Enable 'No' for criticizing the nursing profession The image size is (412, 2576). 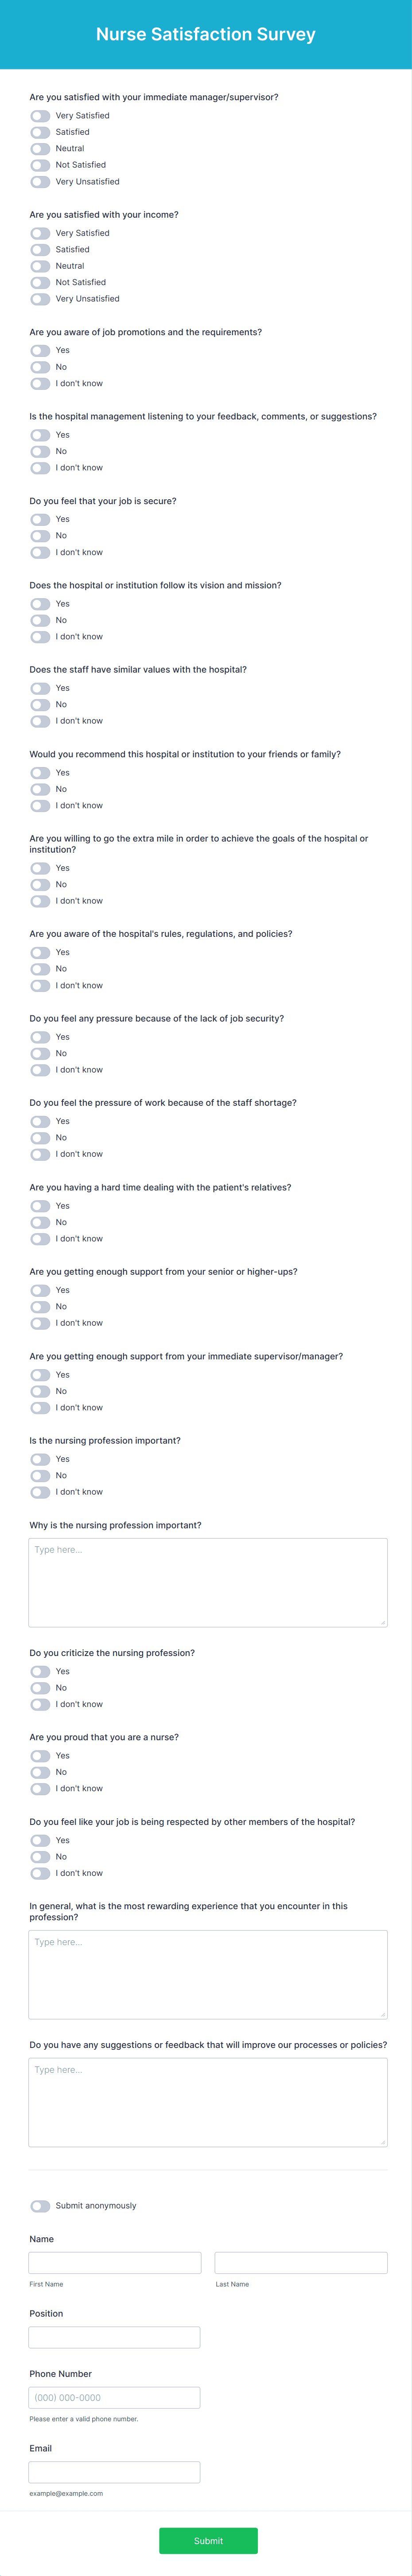(40, 1687)
